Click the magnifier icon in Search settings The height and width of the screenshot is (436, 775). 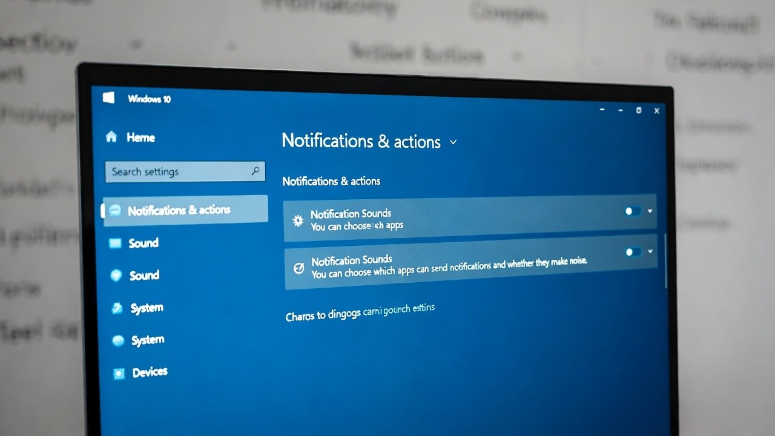pyautogui.click(x=256, y=171)
